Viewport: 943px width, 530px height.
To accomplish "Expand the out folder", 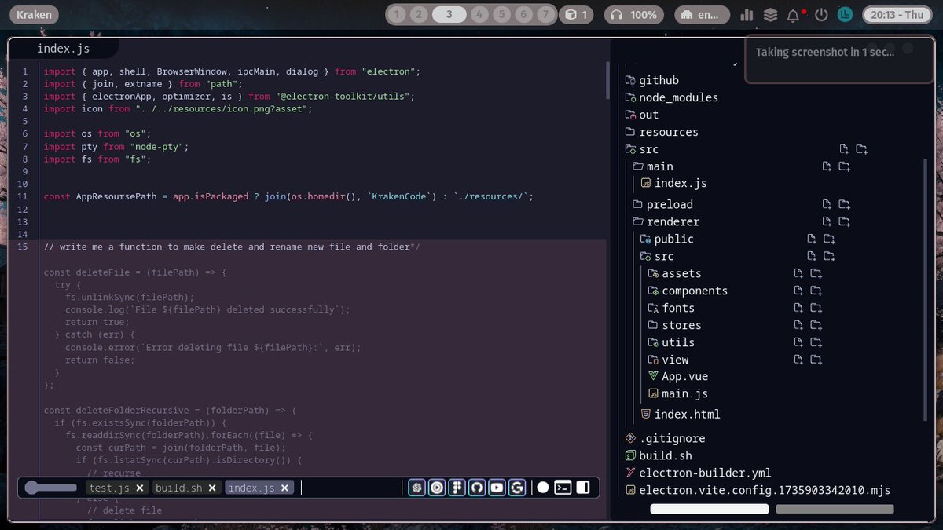I will [x=641, y=115].
